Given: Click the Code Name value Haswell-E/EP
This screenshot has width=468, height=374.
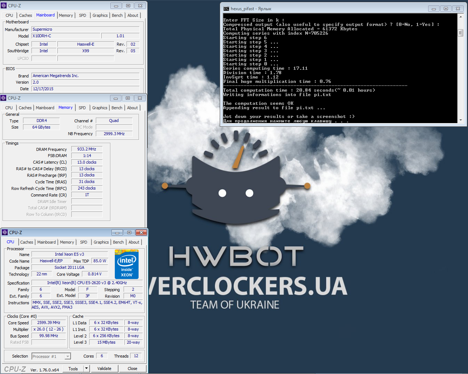Looking at the screenshot, I should [x=51, y=261].
